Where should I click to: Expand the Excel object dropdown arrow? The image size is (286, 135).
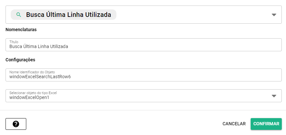coord(274,96)
